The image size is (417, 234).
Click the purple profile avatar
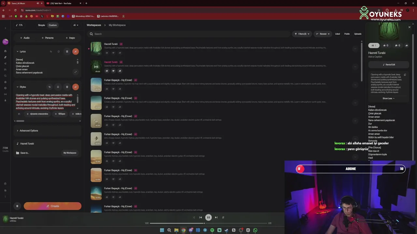click(x=5, y=42)
